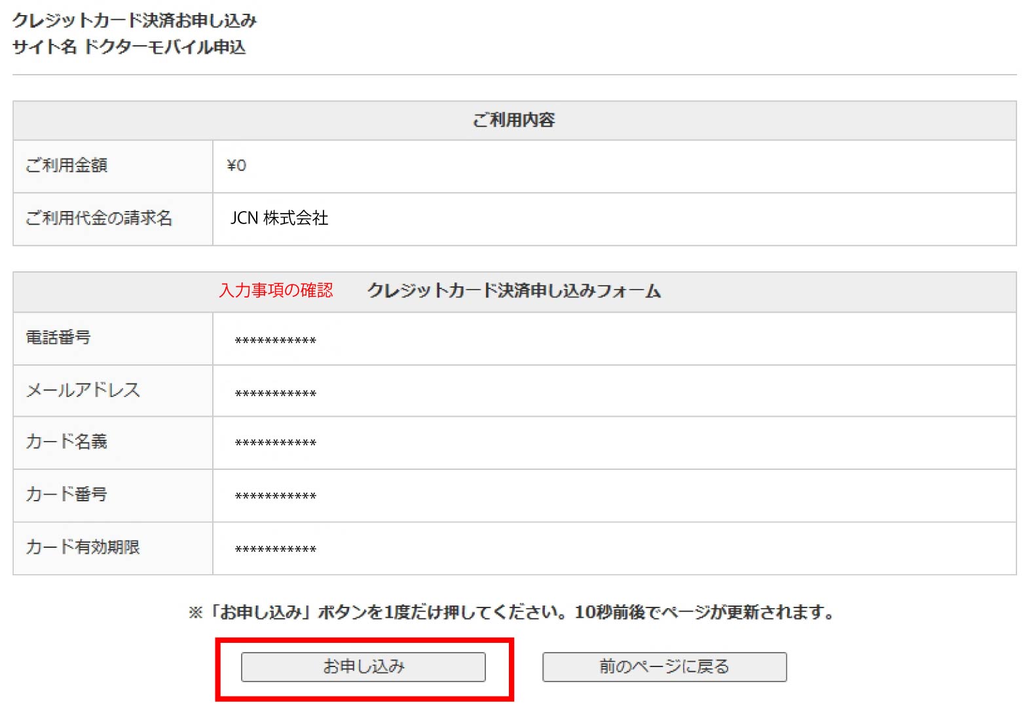The width and height of the screenshot is (1023, 711).
Task: Select the ご利用内容 table header
Action: point(514,120)
